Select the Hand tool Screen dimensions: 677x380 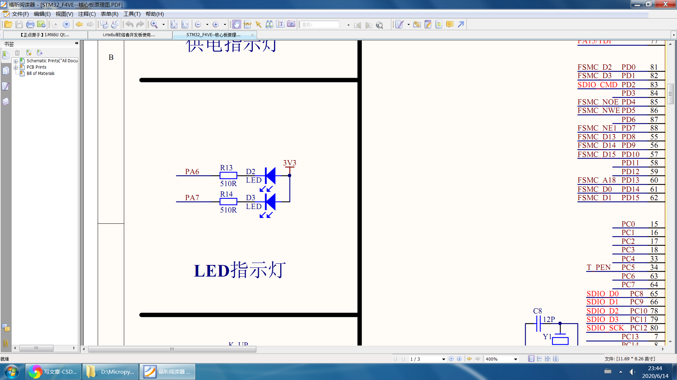click(236, 24)
